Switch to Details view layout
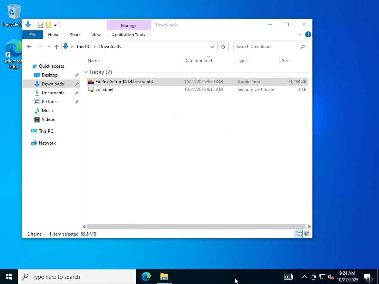Screen dimensions: 379x284 coord(299,234)
